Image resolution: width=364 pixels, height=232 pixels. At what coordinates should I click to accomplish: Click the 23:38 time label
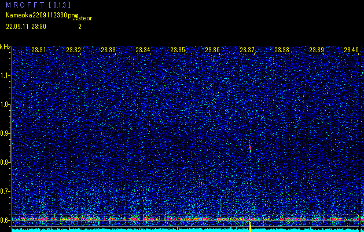click(x=282, y=50)
